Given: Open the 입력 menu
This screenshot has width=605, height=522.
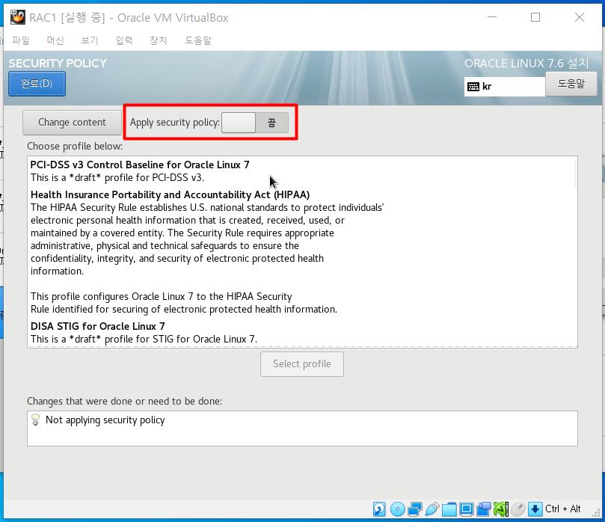Looking at the screenshot, I should point(124,40).
